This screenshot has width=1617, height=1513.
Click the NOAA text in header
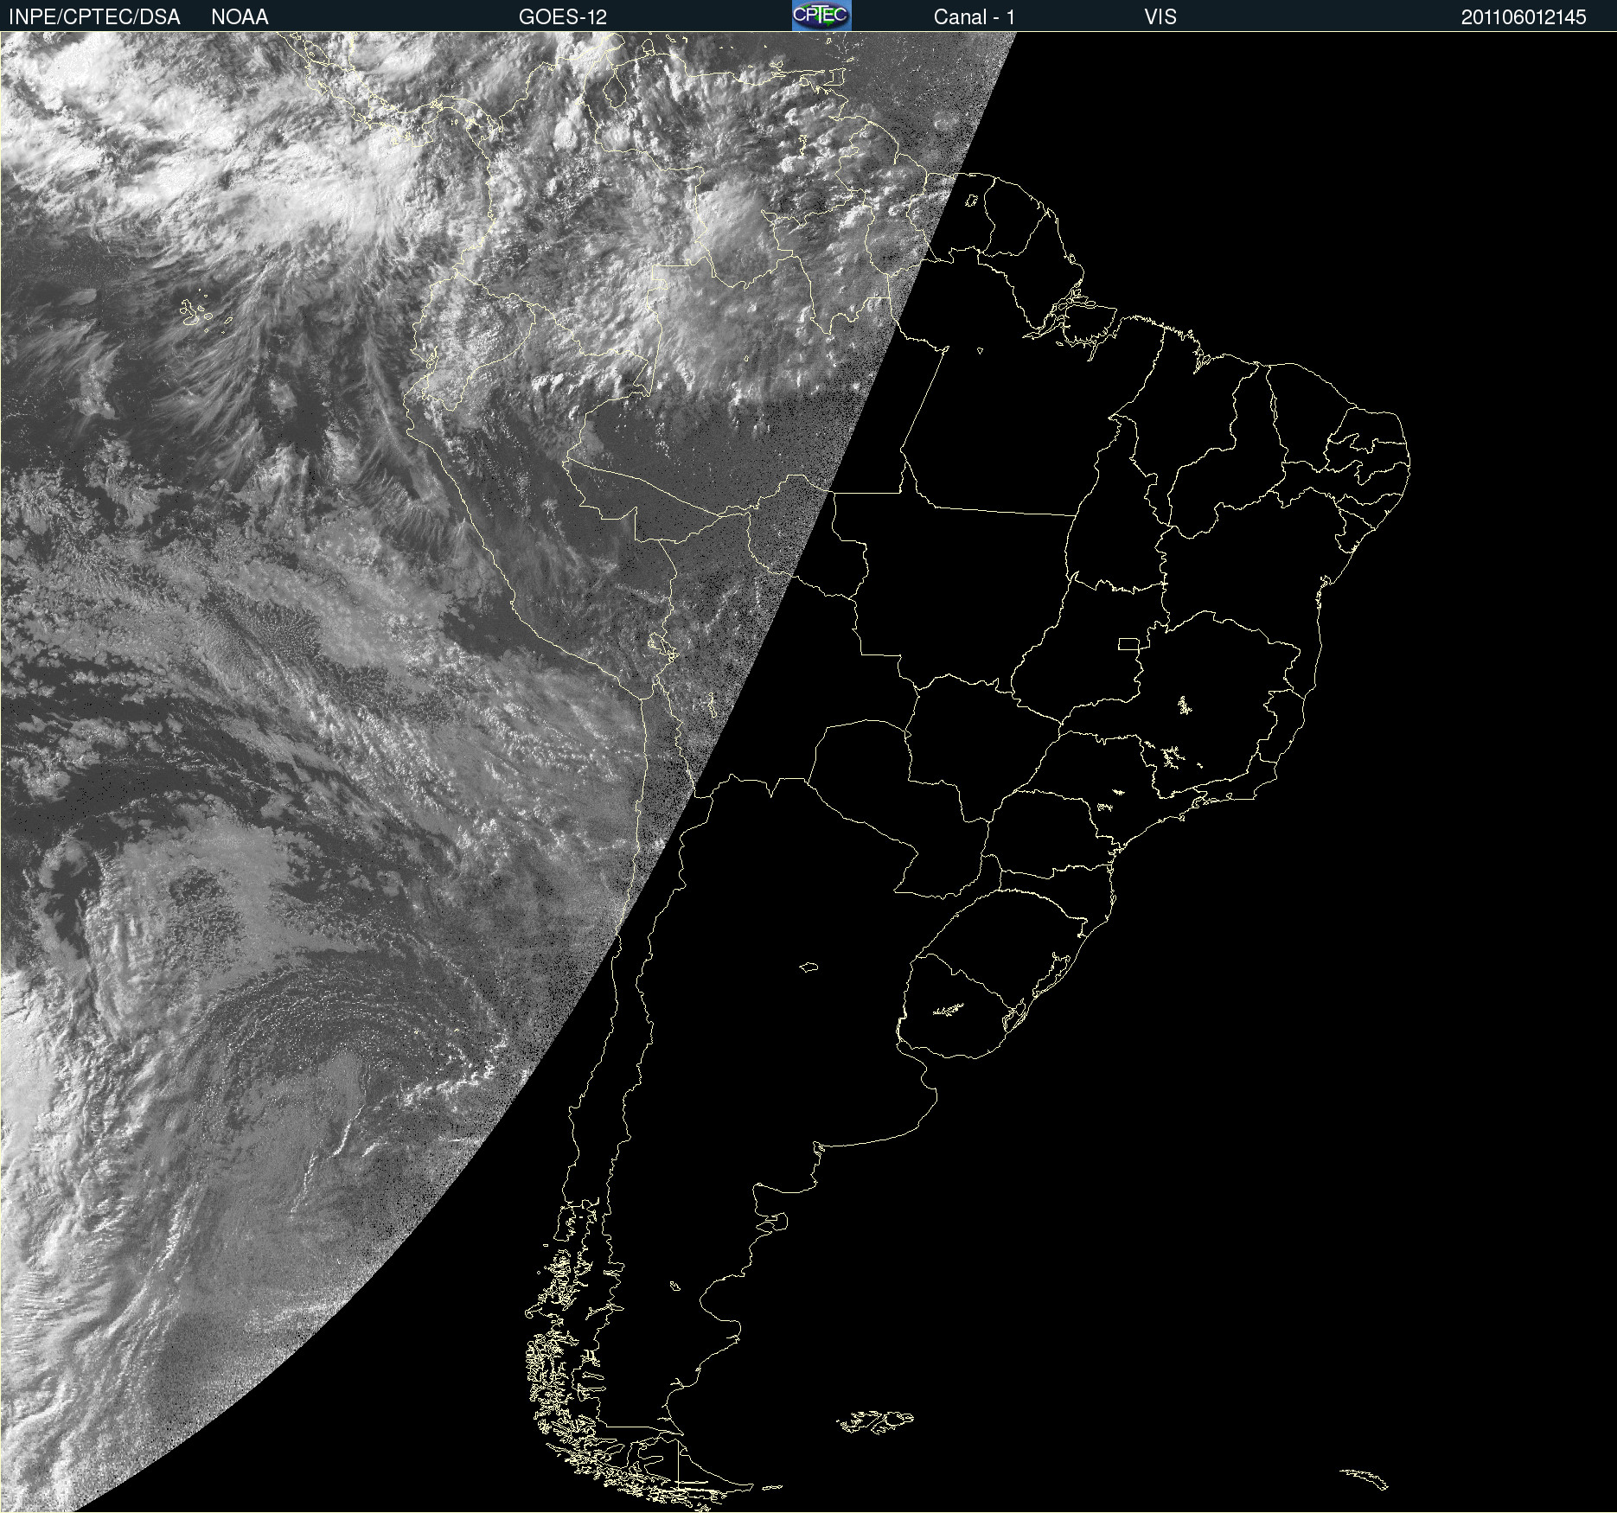(x=240, y=17)
